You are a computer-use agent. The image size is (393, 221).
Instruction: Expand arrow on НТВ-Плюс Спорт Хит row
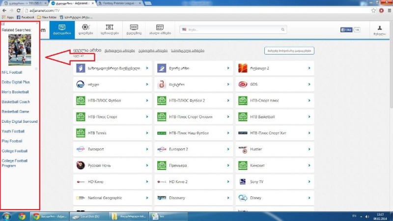pos(309,133)
